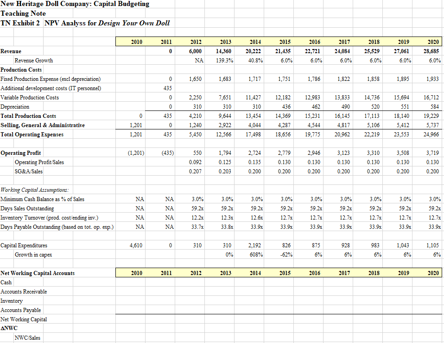This screenshot has height=343, width=444.
Task: Select the Revenue row label
Action: pyautogui.click(x=12, y=51)
